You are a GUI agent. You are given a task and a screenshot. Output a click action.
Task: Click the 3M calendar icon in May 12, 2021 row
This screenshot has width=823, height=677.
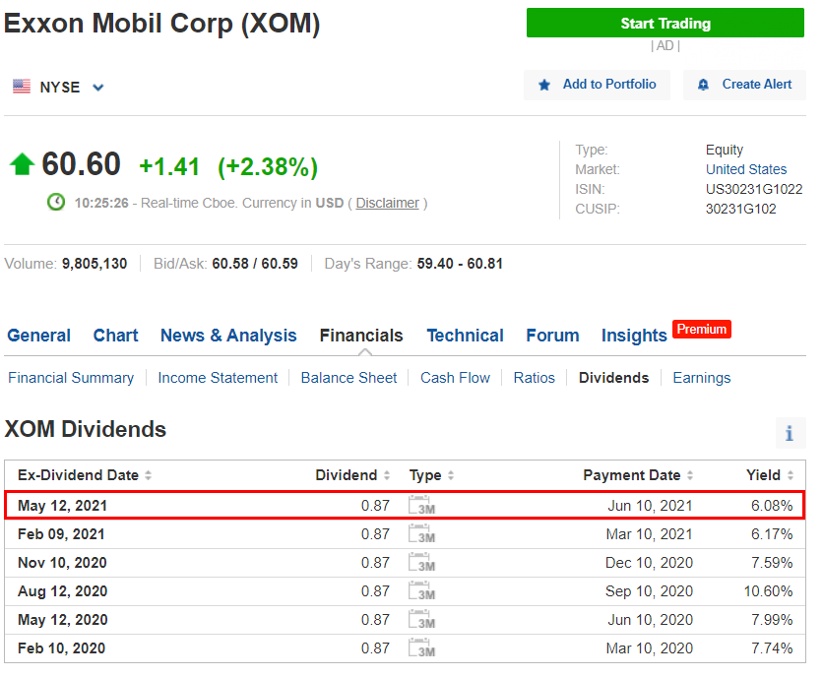click(x=422, y=506)
